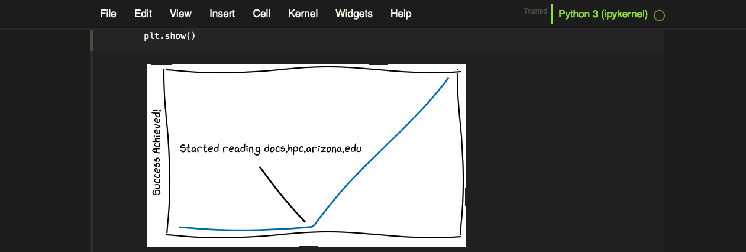Click the 'Started reading docs.hpc.arizona.edu' annotation
Screen dimensions: 746x252
(x=270, y=148)
